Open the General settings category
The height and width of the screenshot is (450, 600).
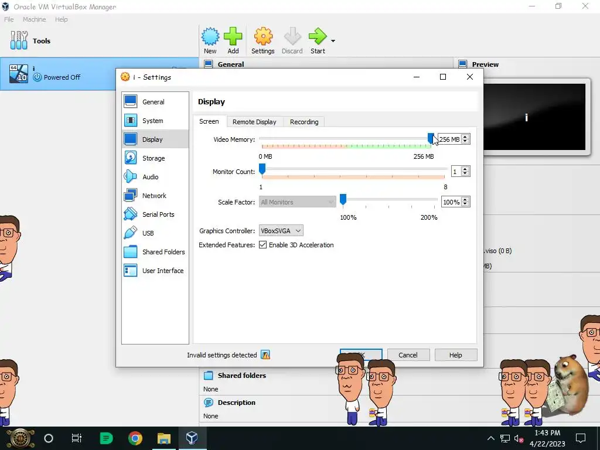[155, 102]
